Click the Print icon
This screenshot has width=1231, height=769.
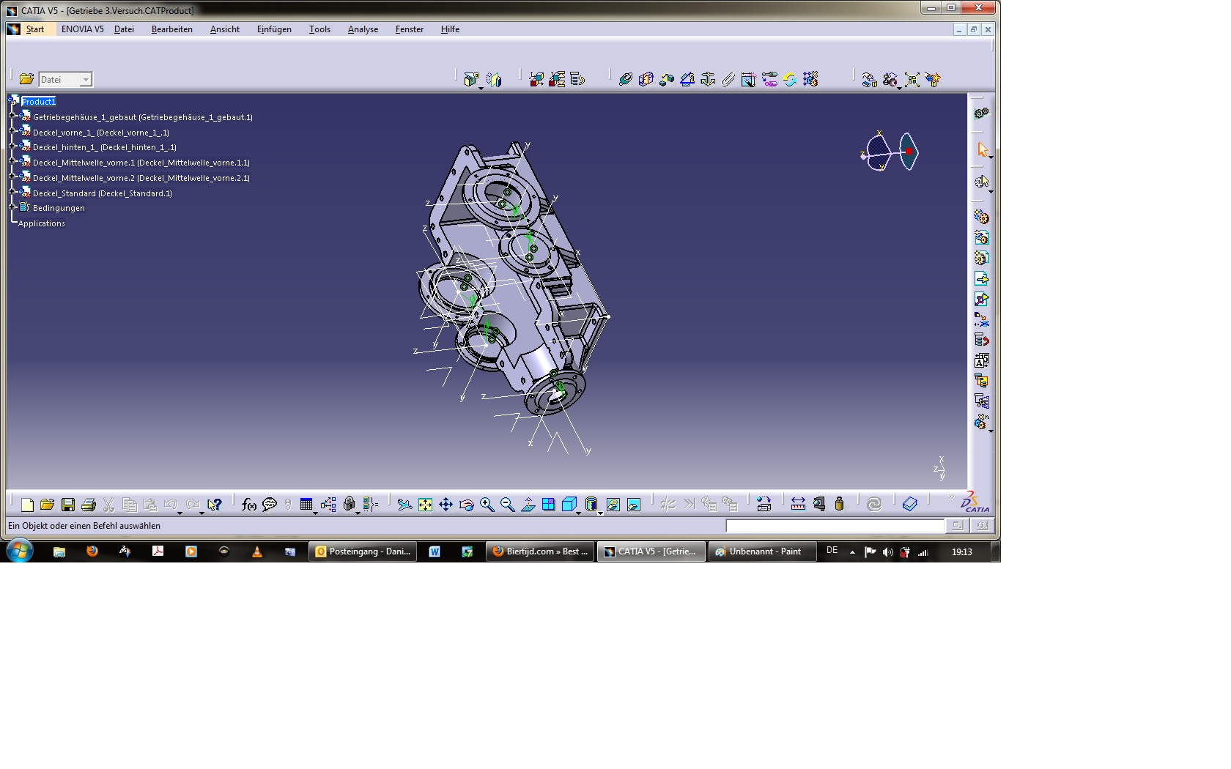point(89,505)
